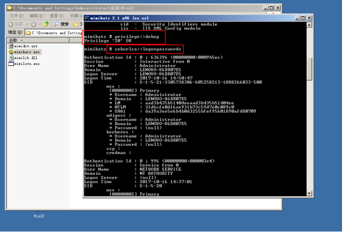The image size is (342, 232).
Task: Click the 'sekurlsa::logonpasswords' command text
Action: pyautogui.click(x=148, y=49)
